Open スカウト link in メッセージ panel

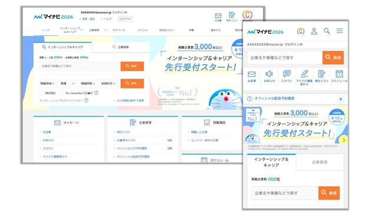click(48, 148)
